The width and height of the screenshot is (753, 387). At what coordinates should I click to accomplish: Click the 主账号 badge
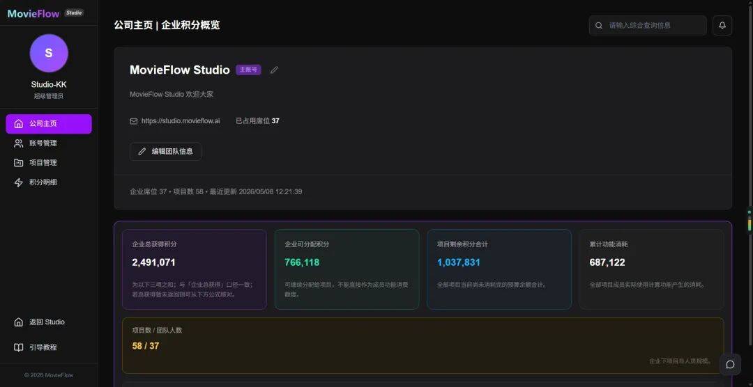point(248,70)
